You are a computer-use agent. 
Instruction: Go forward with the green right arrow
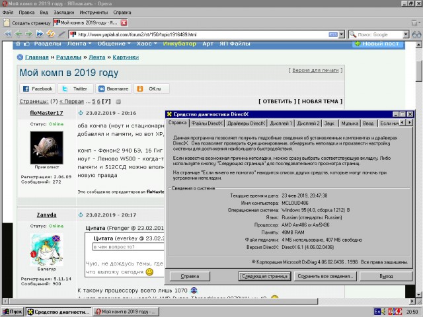point(28,34)
